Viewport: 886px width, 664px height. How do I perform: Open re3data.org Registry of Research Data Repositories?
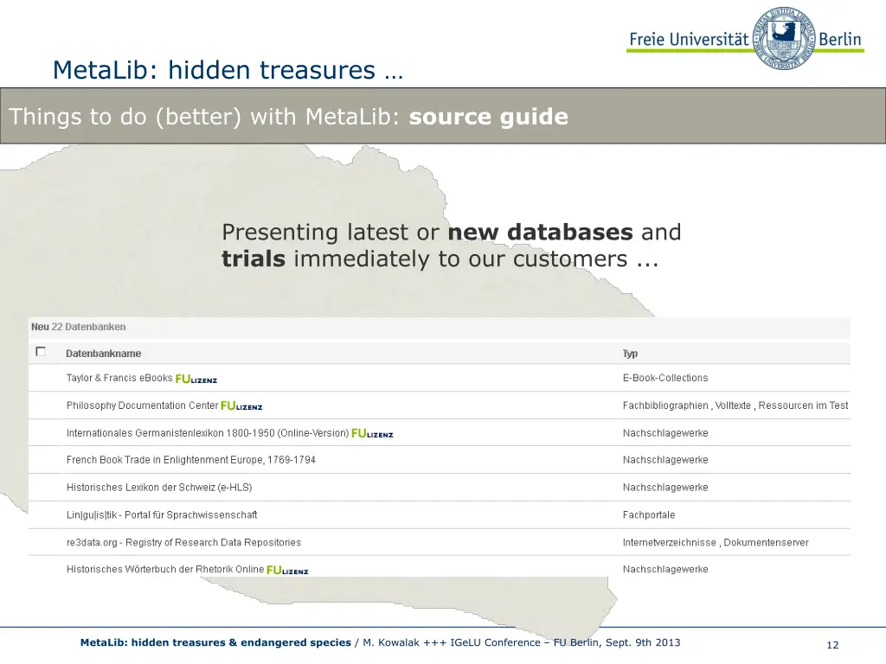click(x=183, y=543)
